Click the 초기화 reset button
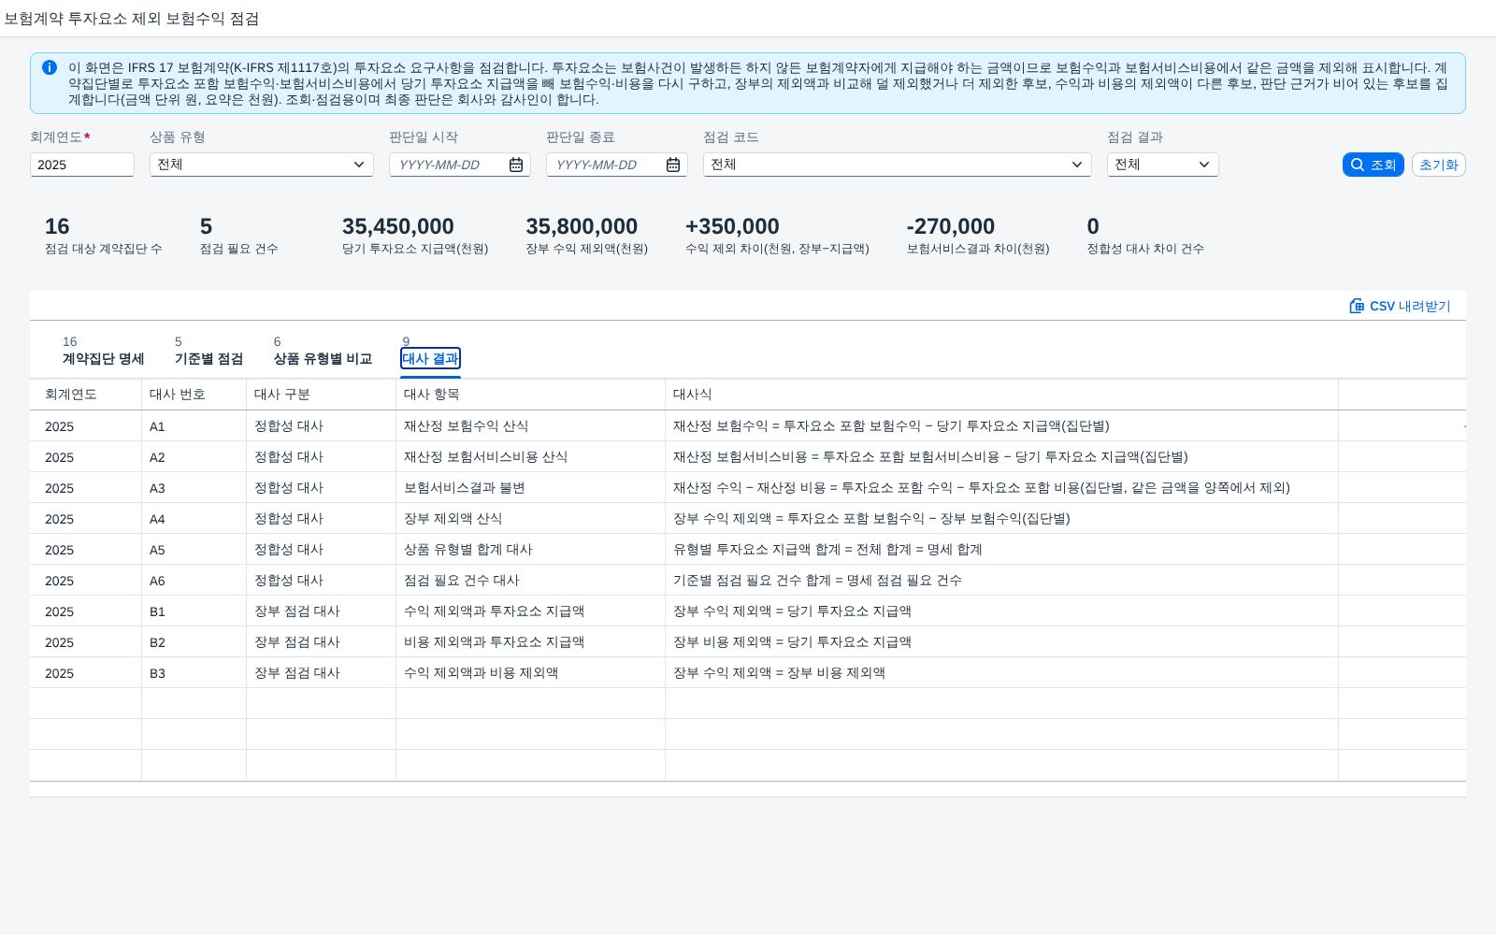 (x=1438, y=165)
